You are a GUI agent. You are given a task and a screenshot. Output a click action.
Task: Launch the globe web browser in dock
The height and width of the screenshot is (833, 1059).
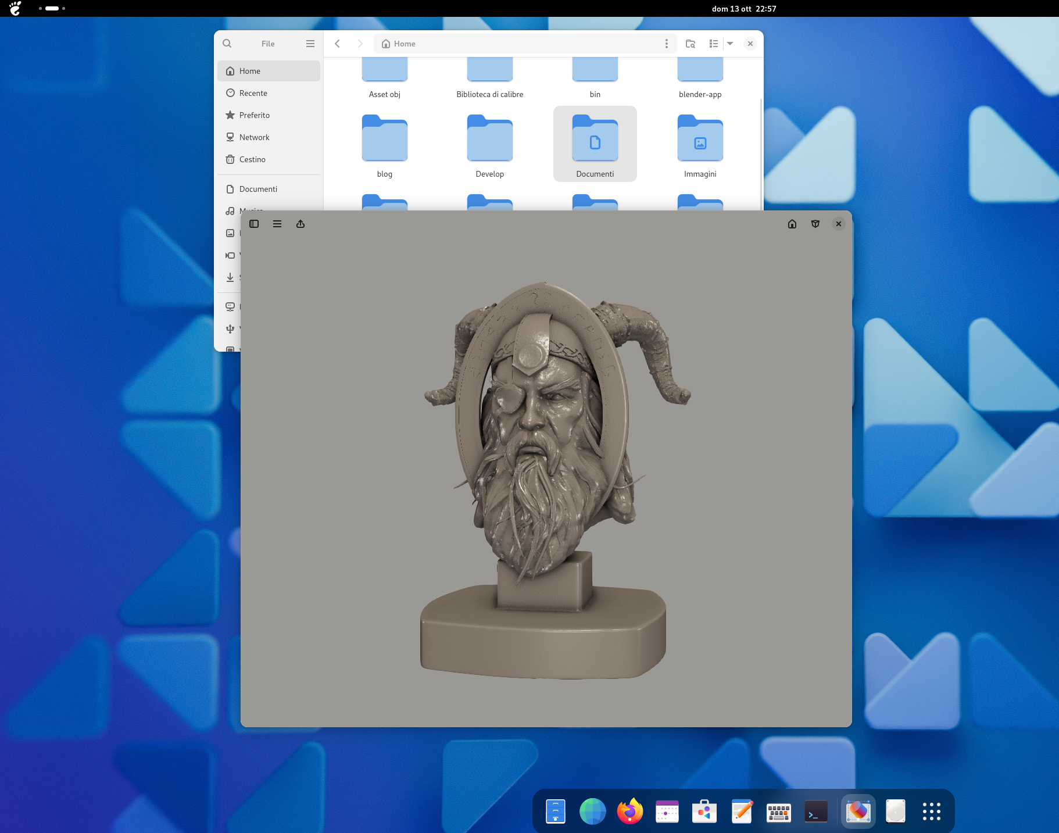tap(593, 811)
